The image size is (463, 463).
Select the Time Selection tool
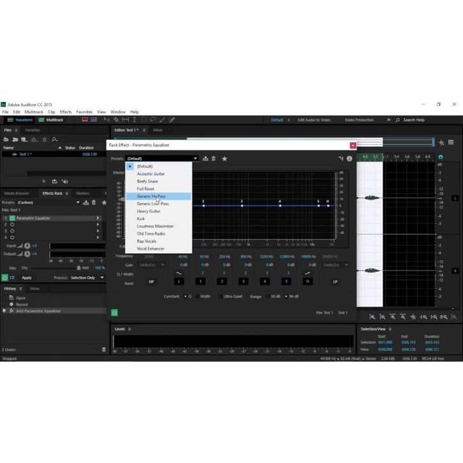(134, 119)
